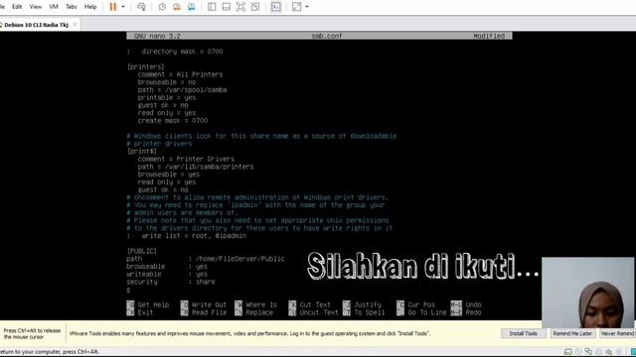The image size is (636, 357).
Task: Click the network adapter status bar icon
Action: click(588, 352)
